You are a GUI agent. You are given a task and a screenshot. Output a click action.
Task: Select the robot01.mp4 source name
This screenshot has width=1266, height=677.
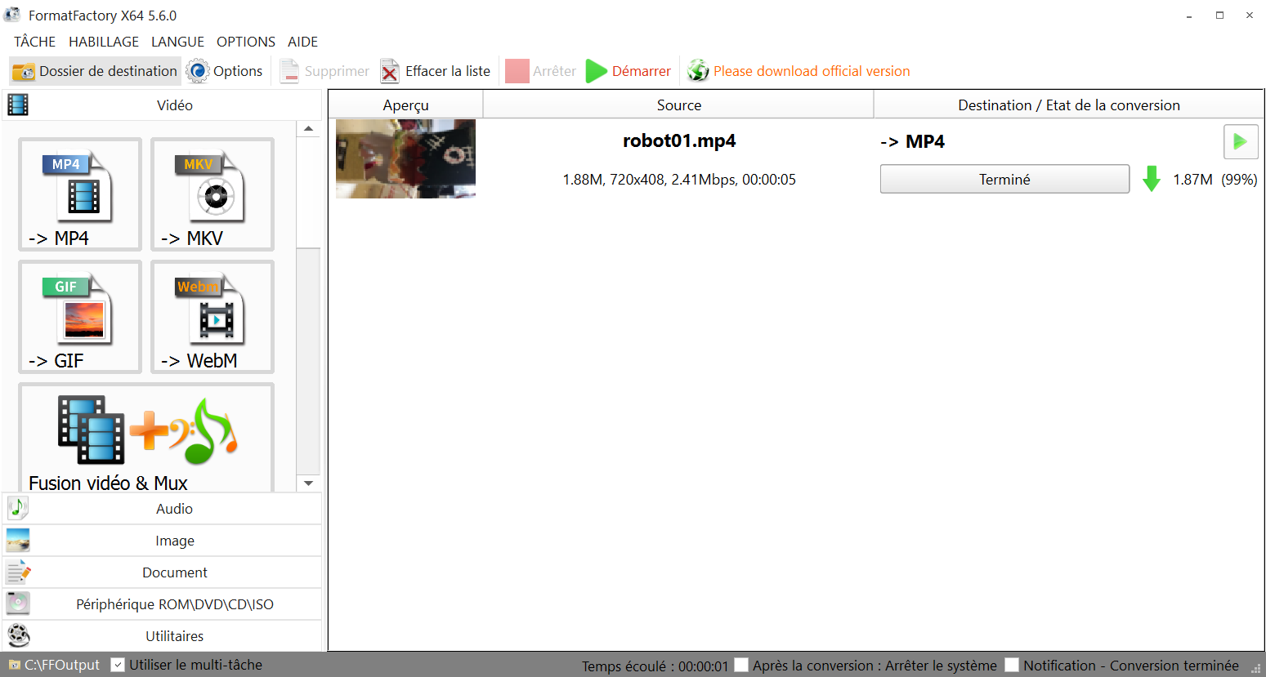[679, 140]
